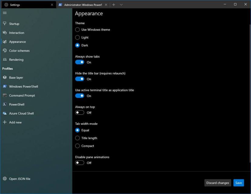Open the Interaction settings page
The height and width of the screenshot is (194, 251).
point(36,33)
